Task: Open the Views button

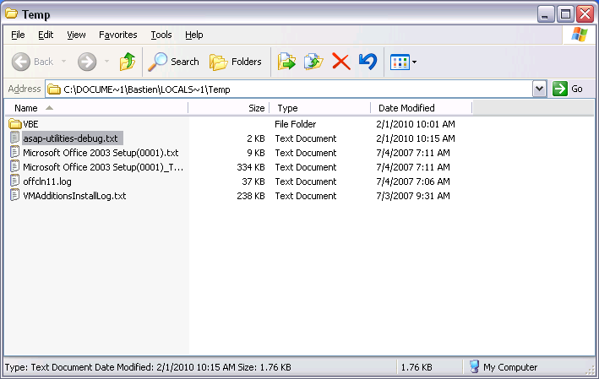Action: coord(400,62)
